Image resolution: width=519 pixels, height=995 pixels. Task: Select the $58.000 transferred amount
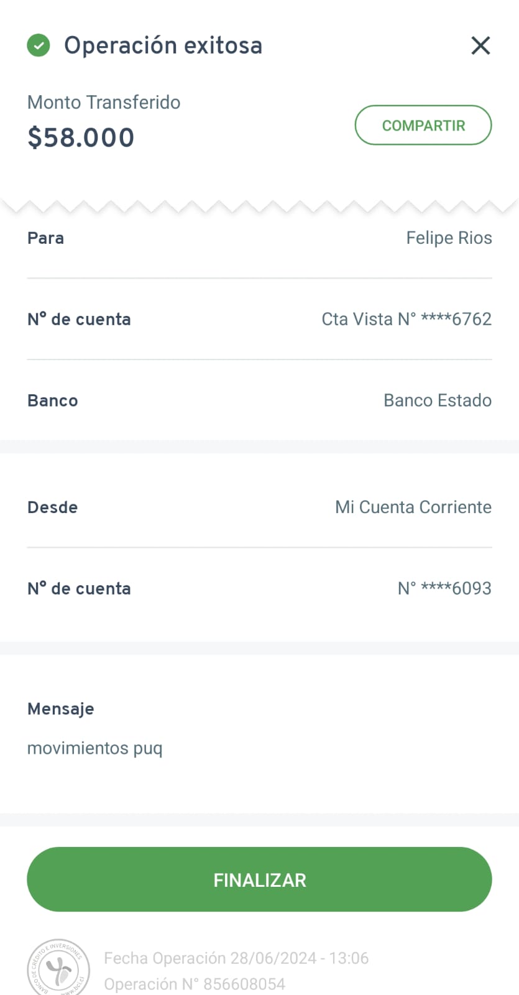coord(81,137)
